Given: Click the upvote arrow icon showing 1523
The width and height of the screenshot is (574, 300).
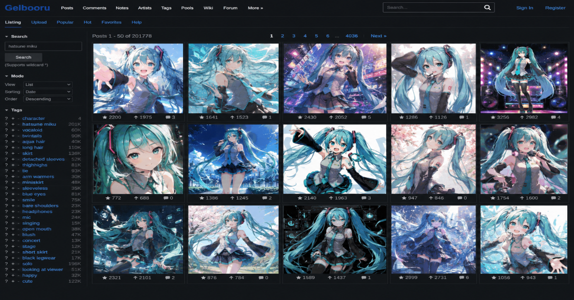Looking at the screenshot, I should click(232, 117).
